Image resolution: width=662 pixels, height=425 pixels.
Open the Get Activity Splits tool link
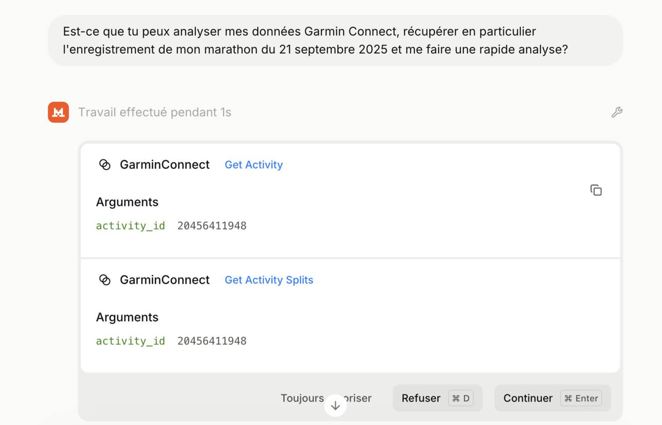[269, 280]
